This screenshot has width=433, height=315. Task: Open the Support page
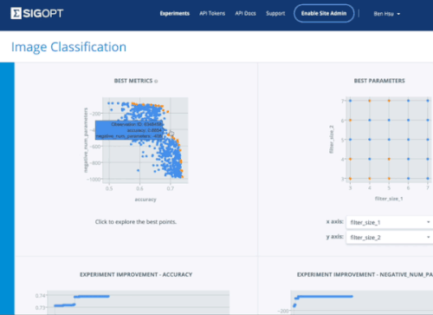[x=275, y=13]
